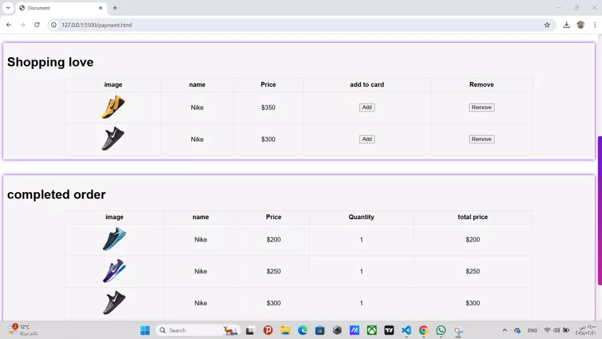Open Visual Studio Code from the taskbar
Screen dimensions: 602x339
click(406, 330)
